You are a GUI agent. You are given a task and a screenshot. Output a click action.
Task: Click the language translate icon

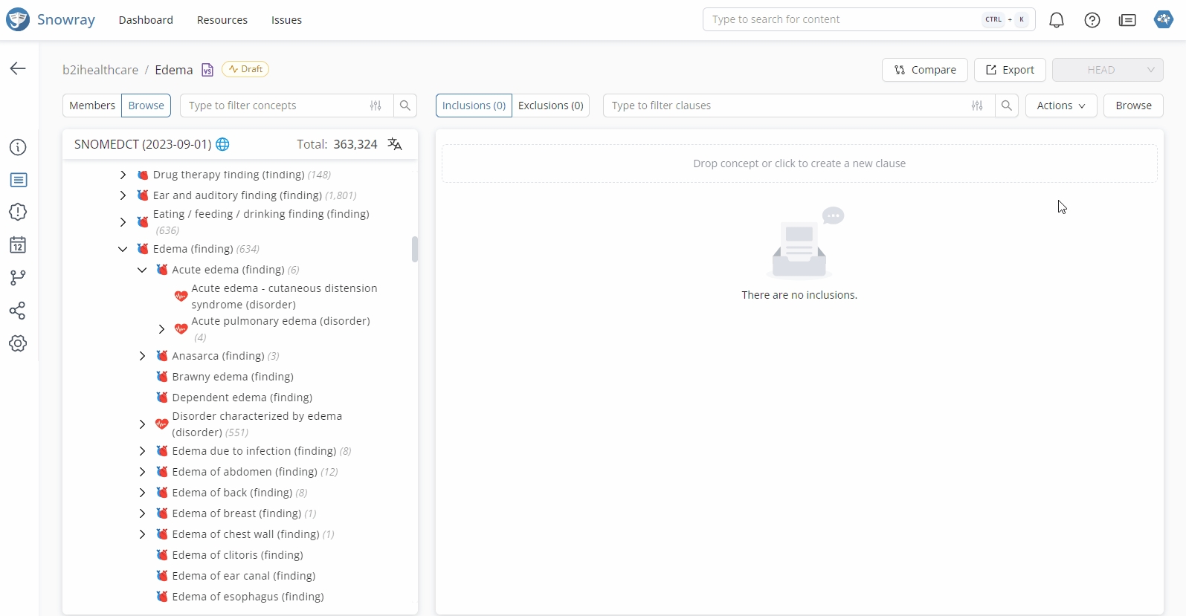click(395, 144)
